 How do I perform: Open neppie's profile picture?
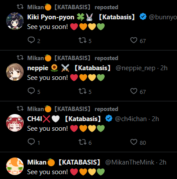15,72
